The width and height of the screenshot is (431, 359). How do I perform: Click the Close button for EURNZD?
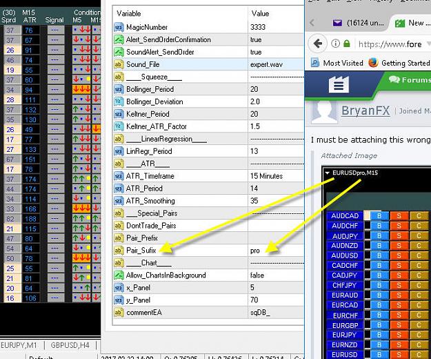coord(419,345)
